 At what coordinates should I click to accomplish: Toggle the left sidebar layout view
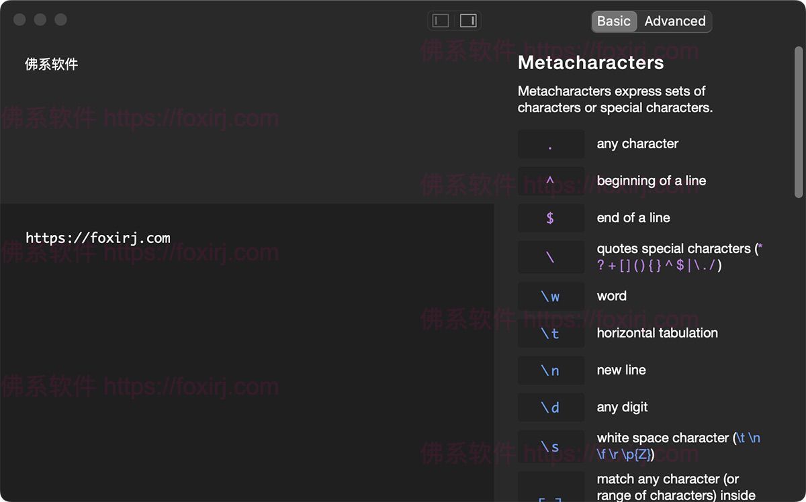(441, 20)
